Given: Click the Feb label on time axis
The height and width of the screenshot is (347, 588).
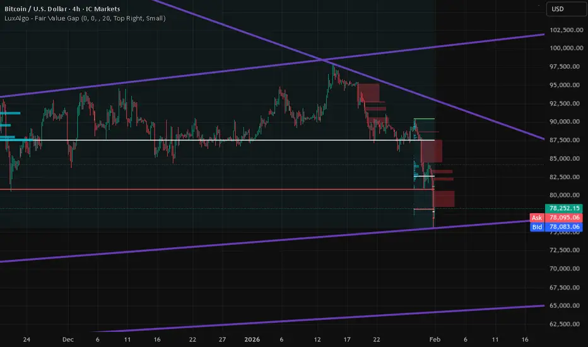Looking at the screenshot, I should [435, 339].
